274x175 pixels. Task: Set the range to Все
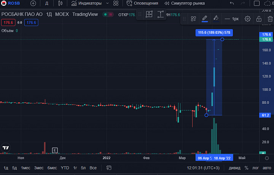(x=93, y=168)
